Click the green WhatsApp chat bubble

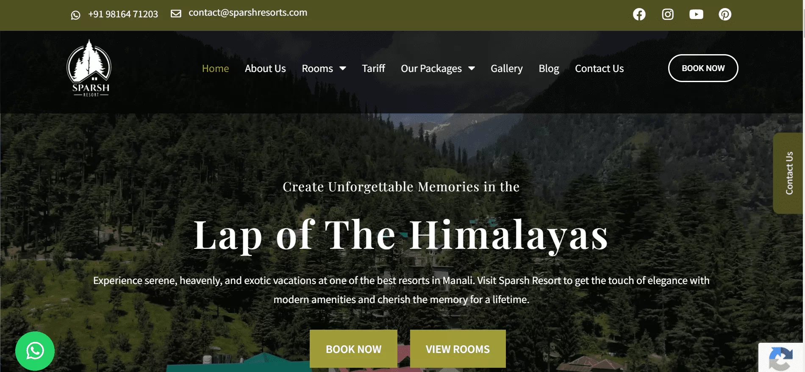point(35,351)
